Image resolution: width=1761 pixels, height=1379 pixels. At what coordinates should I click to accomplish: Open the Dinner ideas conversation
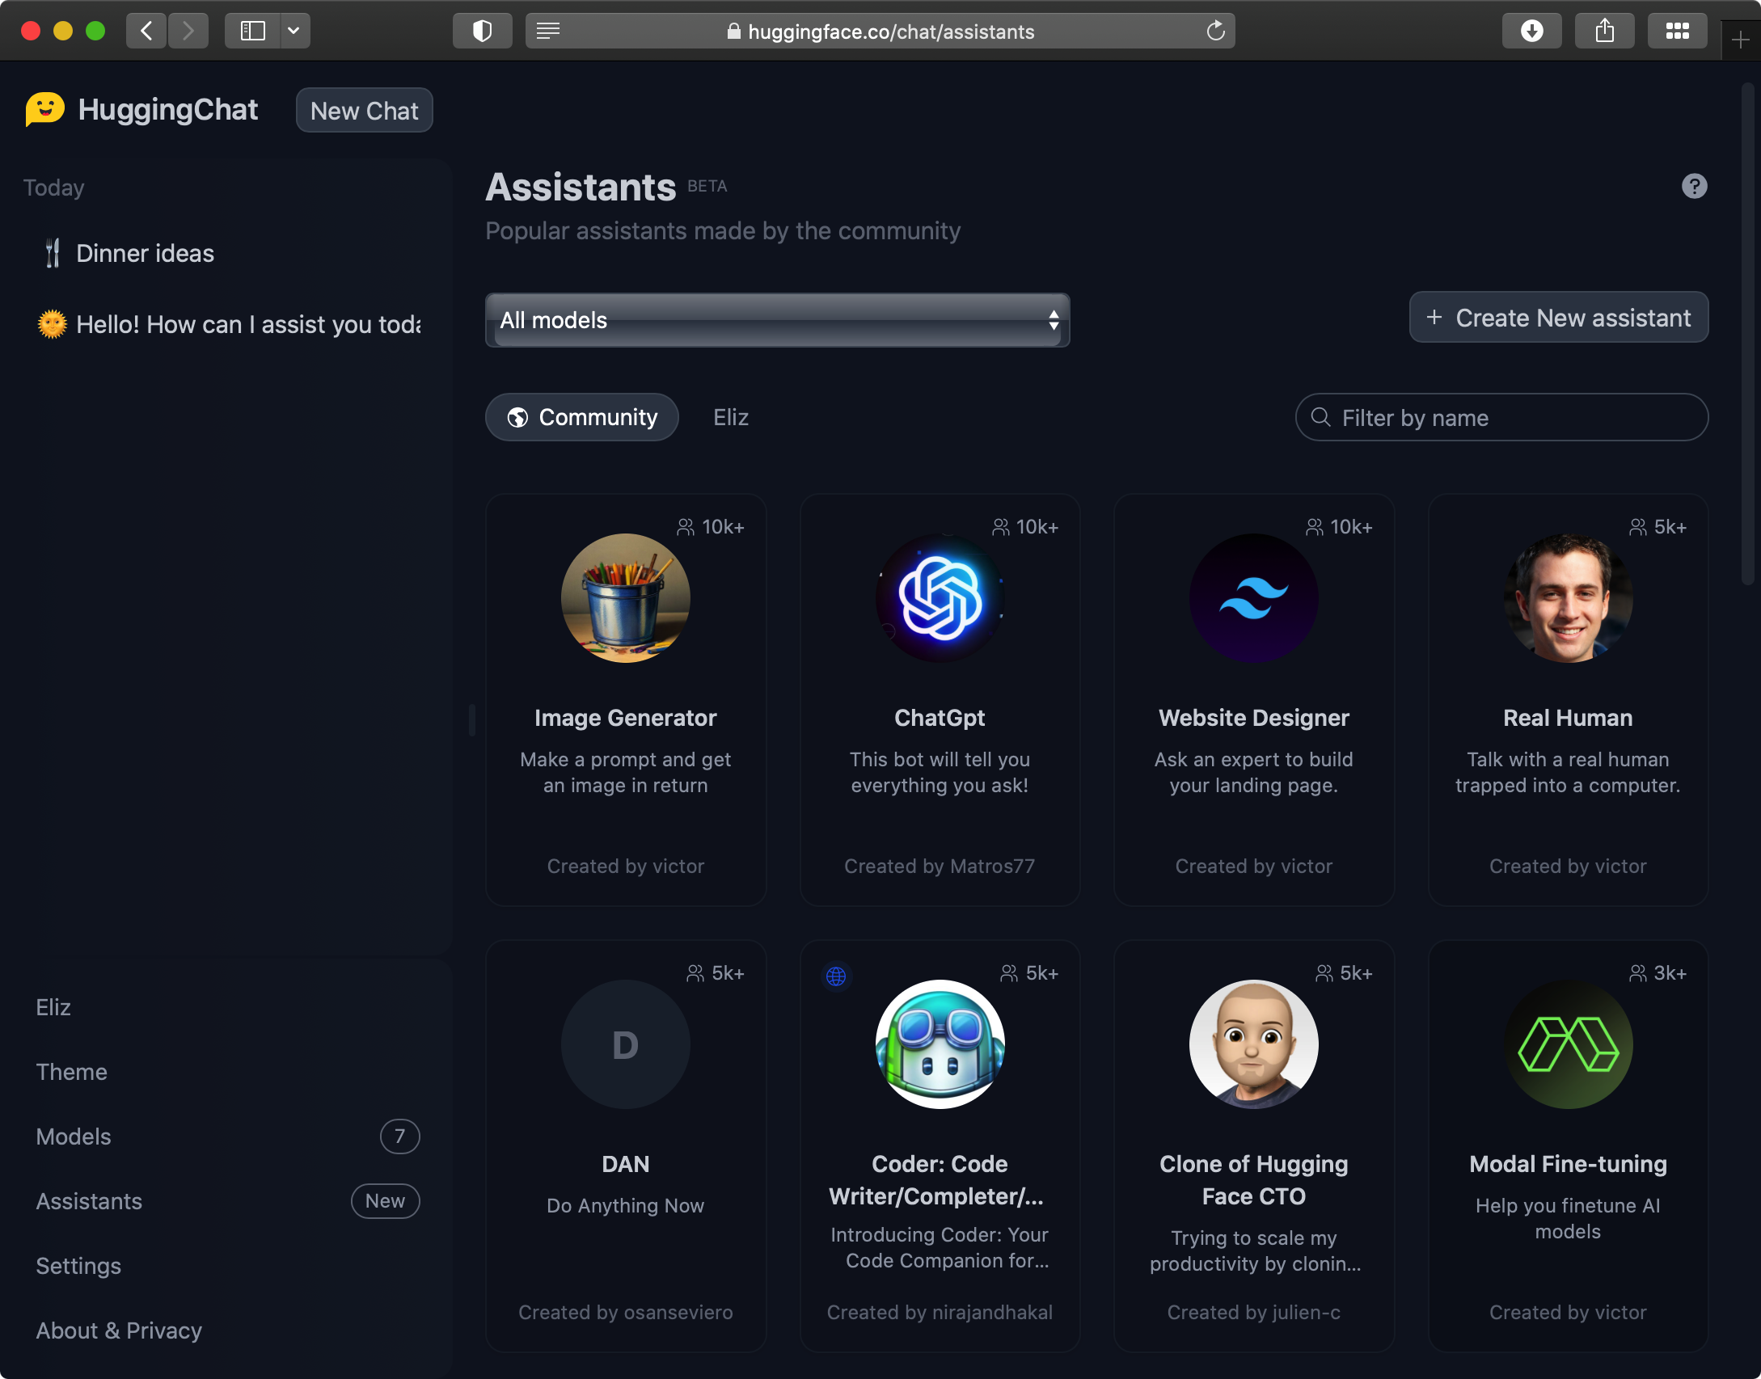point(226,253)
